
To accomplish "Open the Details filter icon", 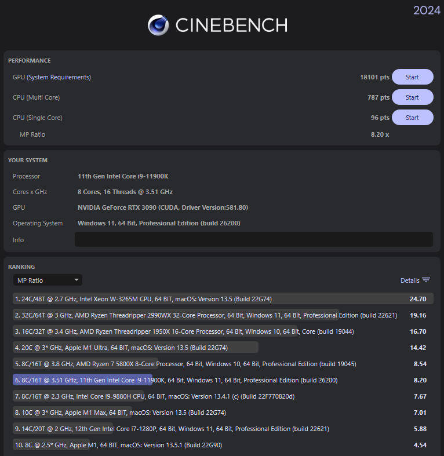I will click(426, 280).
